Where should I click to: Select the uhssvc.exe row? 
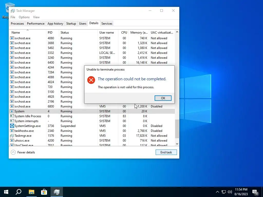click(92, 141)
